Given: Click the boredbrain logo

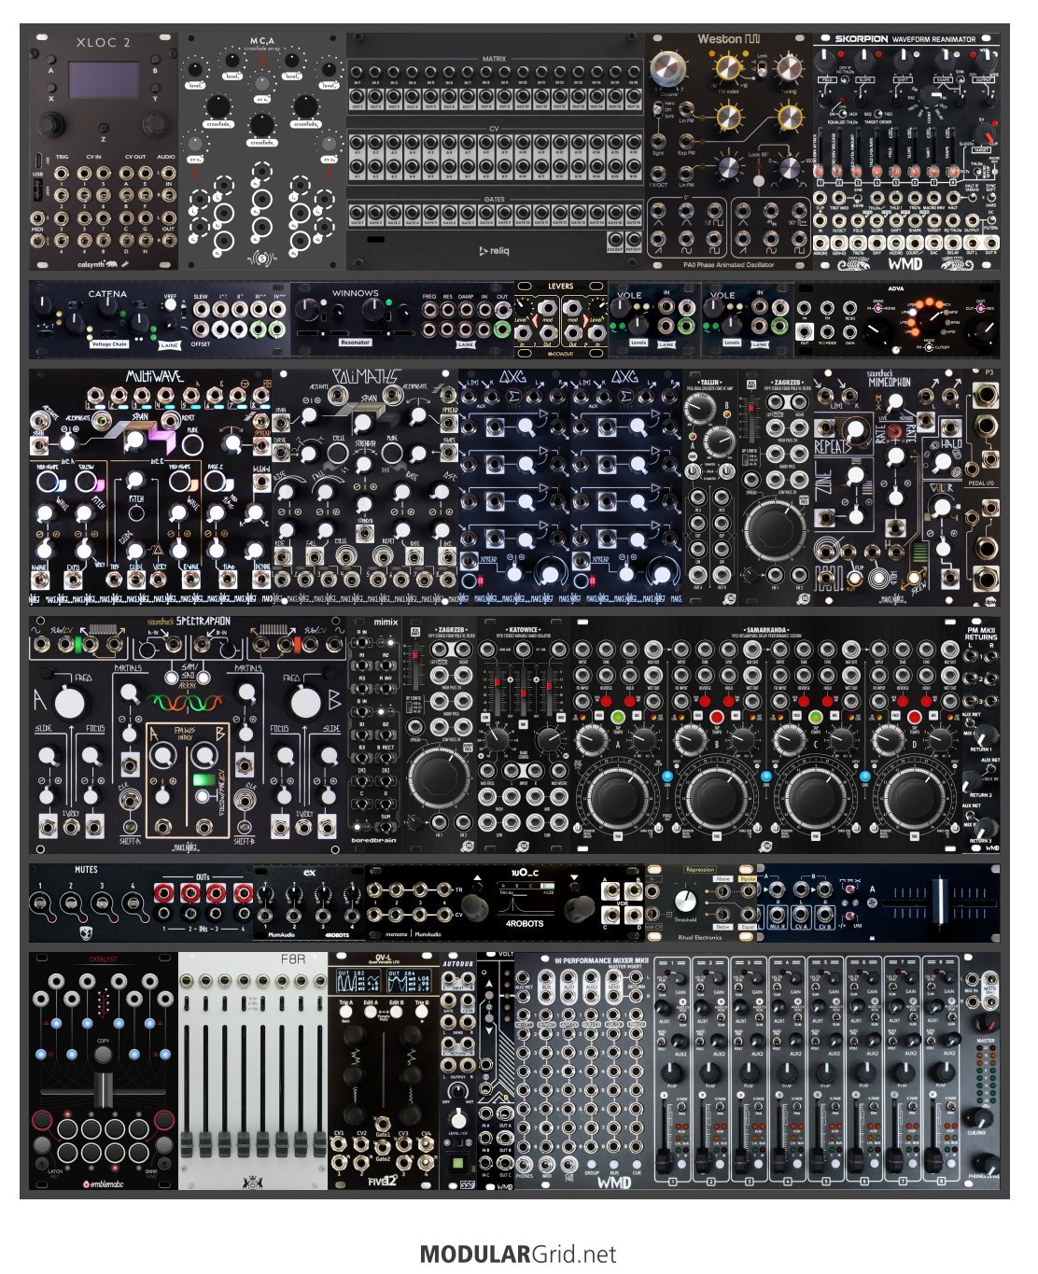Looking at the screenshot, I should (x=374, y=841).
